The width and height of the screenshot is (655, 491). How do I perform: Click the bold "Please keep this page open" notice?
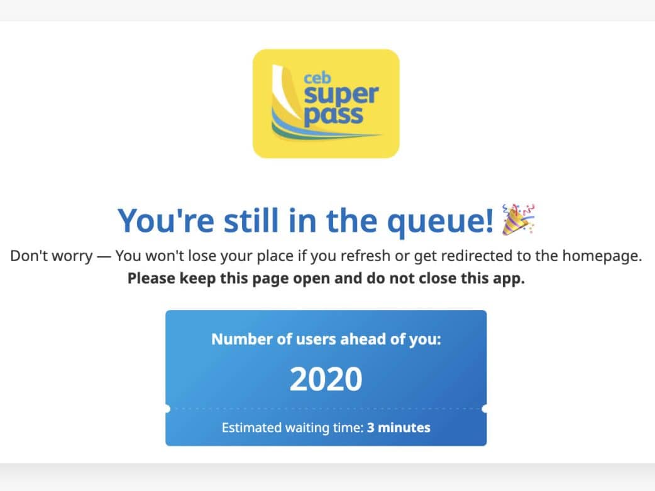[x=326, y=279]
